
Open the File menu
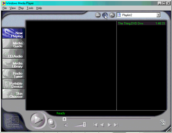click(x=5, y=8)
